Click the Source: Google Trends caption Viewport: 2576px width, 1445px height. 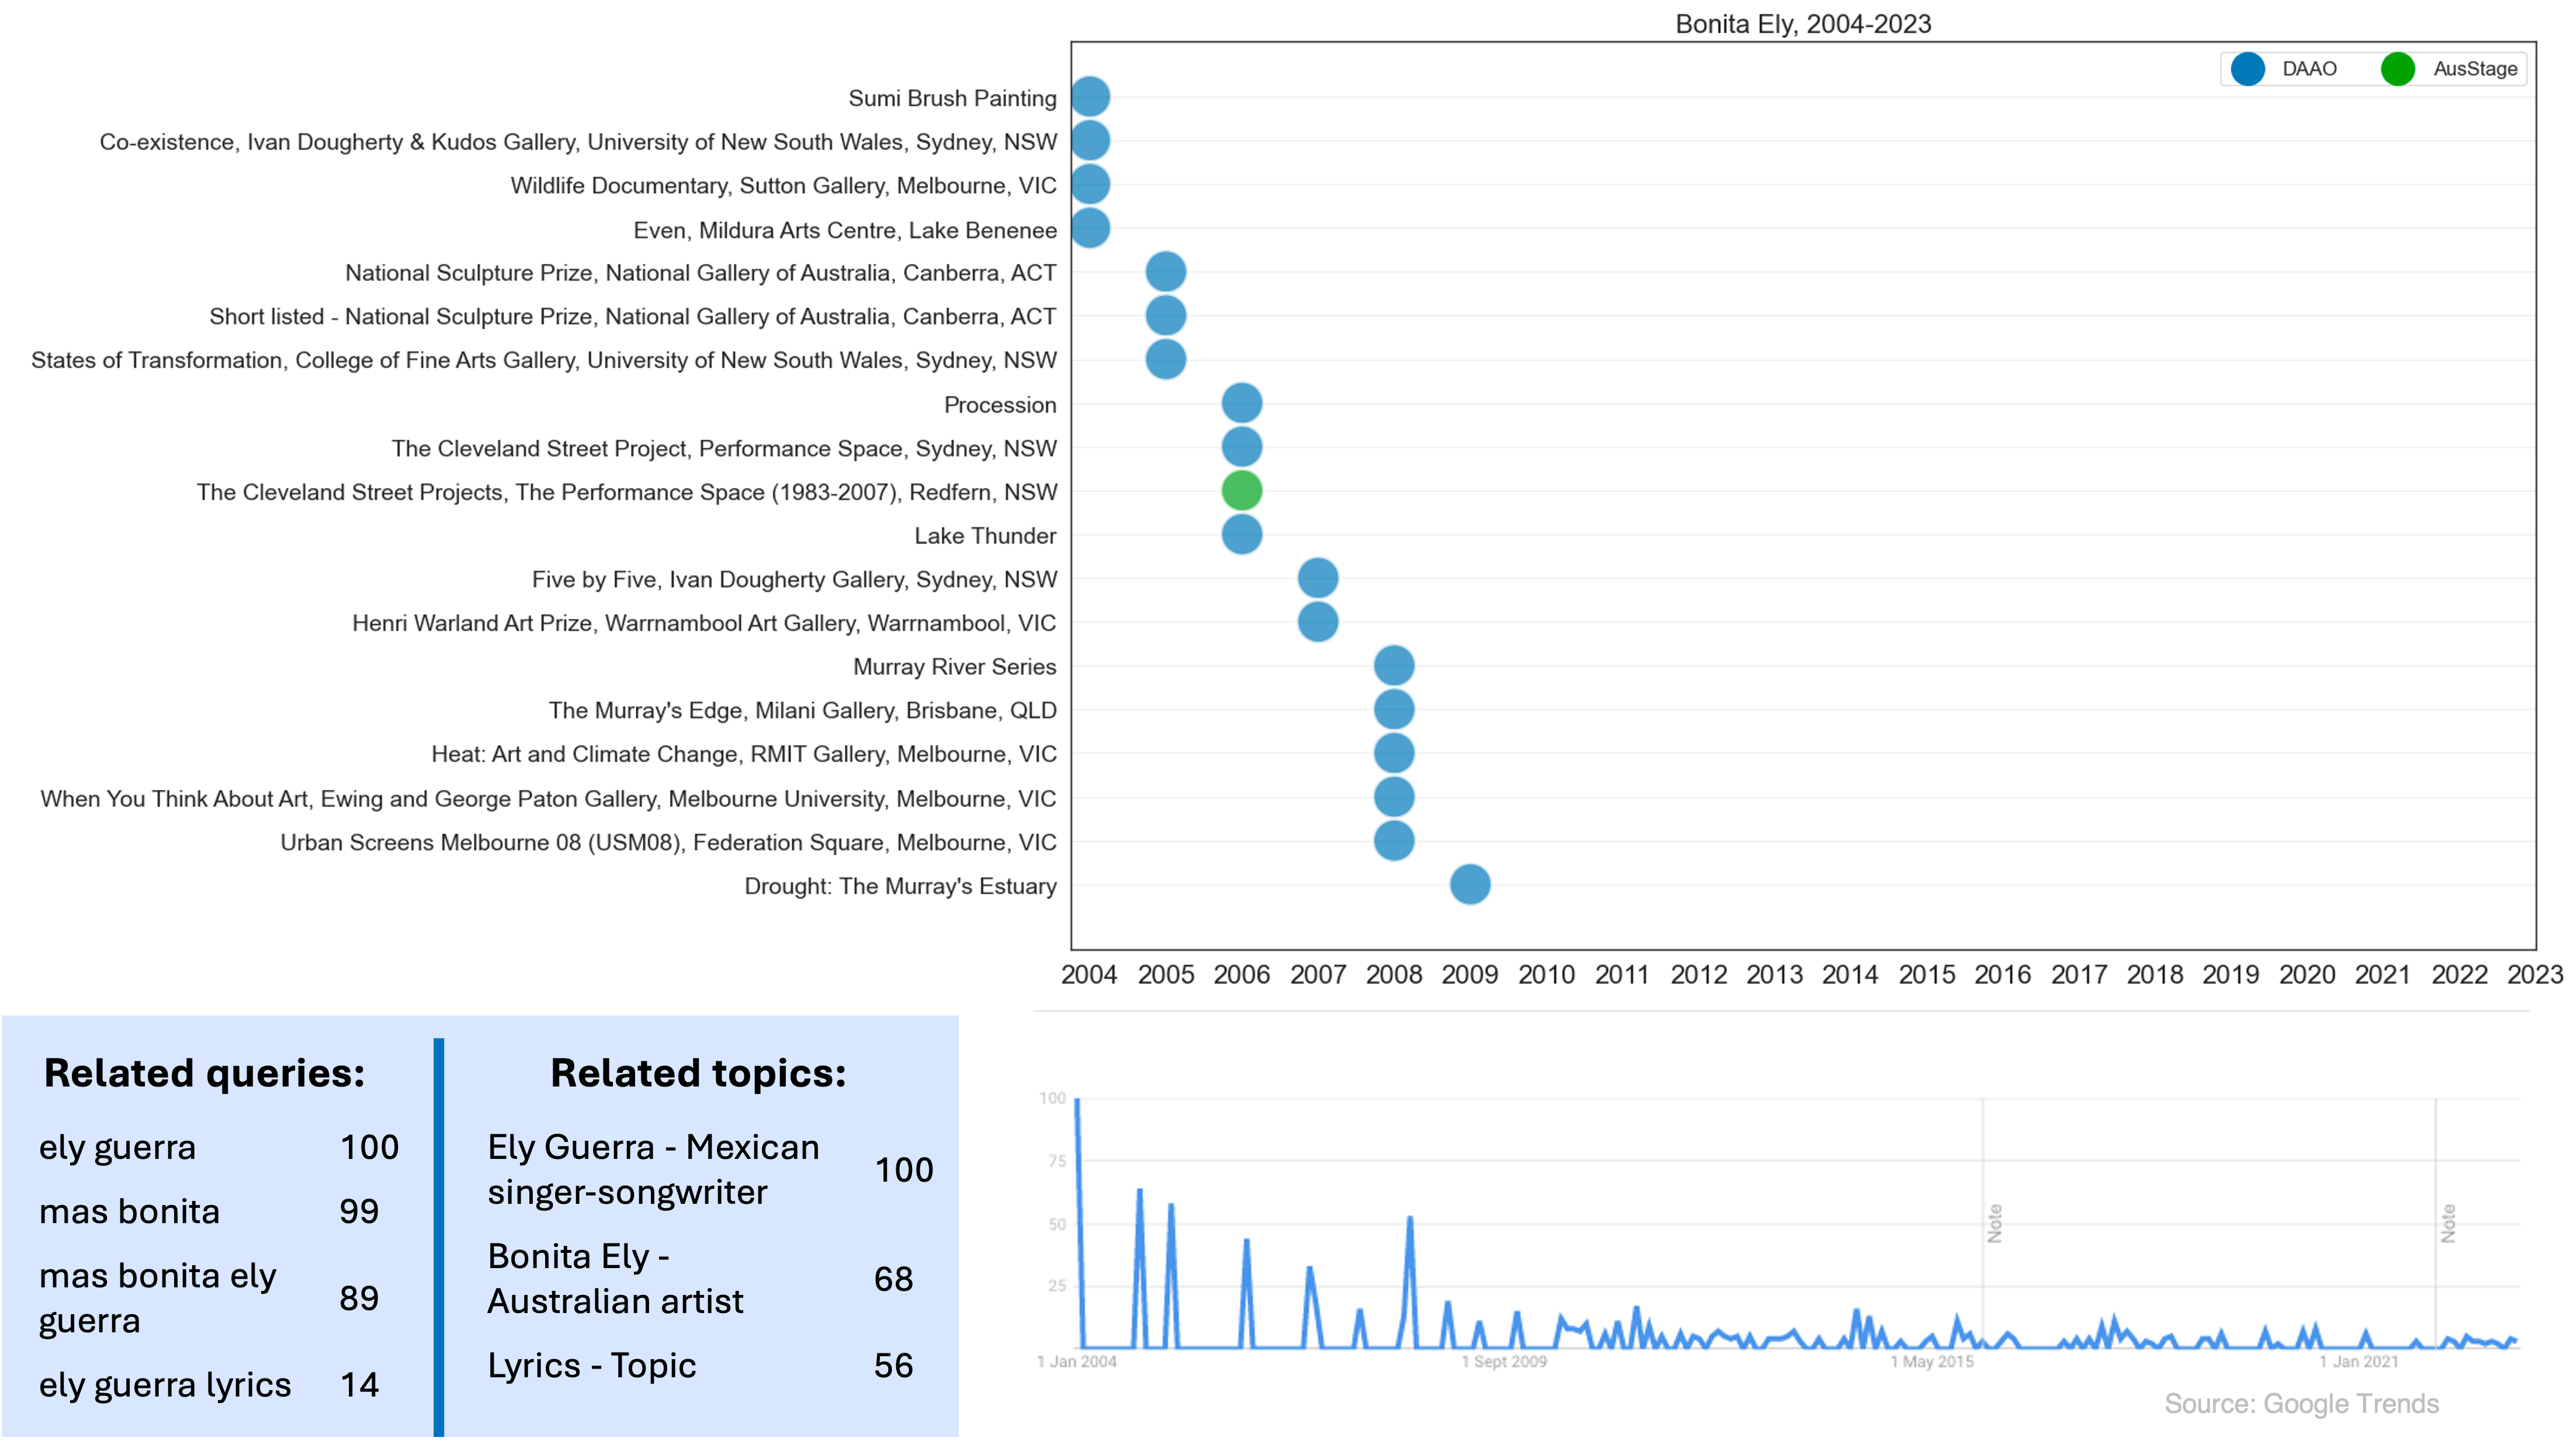point(2301,1404)
